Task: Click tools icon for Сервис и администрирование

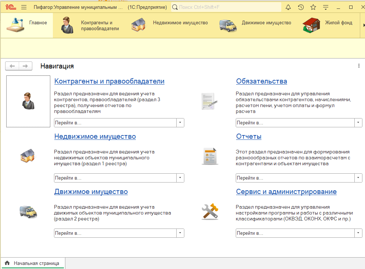Action: coord(210,212)
